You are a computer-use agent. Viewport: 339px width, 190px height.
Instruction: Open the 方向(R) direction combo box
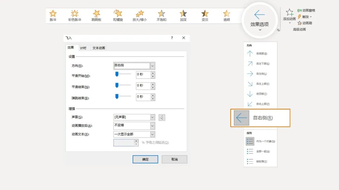click(134, 66)
